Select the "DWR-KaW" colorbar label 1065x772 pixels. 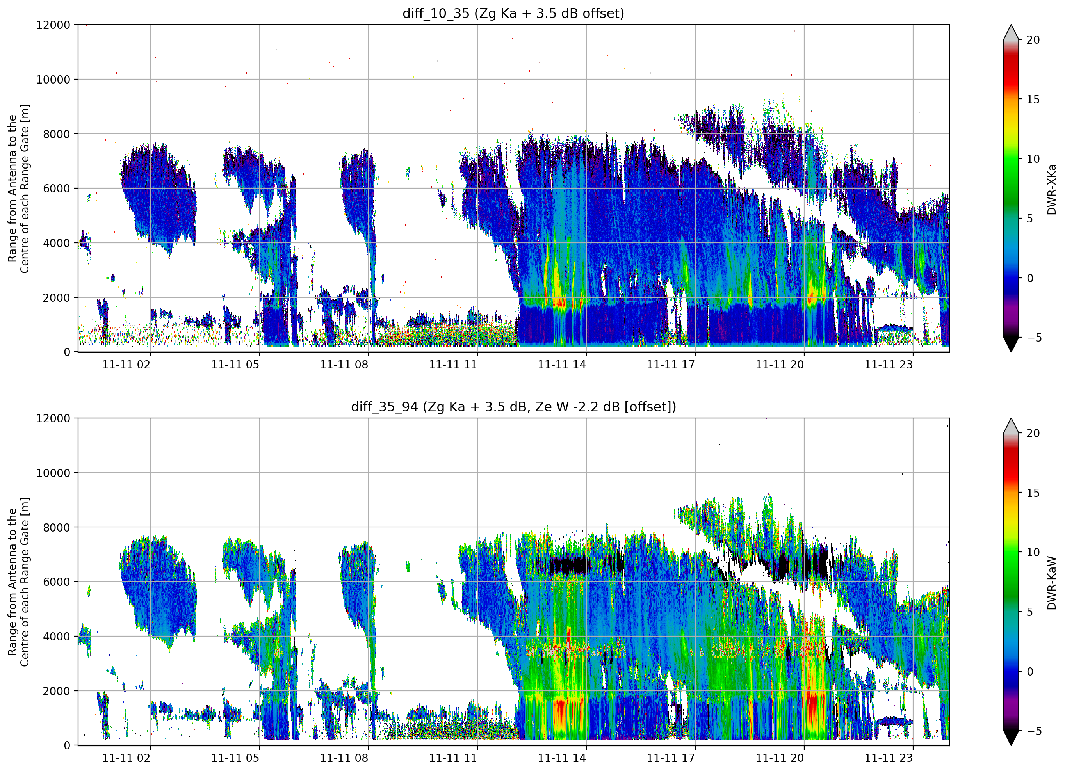1051,583
